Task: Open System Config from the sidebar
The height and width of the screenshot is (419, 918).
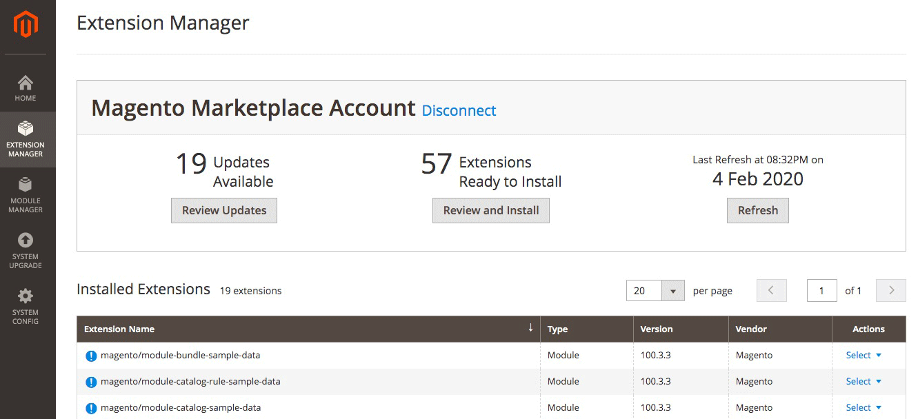Action: coord(26,306)
